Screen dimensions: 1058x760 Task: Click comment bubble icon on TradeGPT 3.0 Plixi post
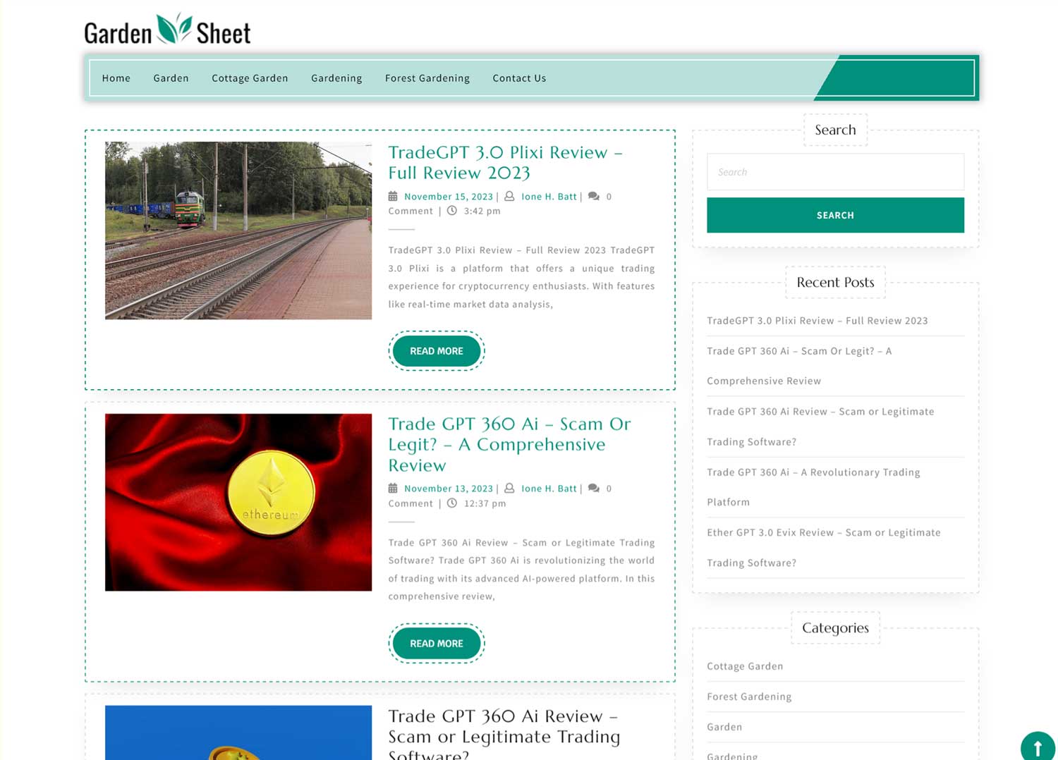[x=594, y=196]
